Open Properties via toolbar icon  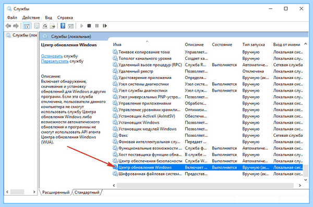coord(37,26)
